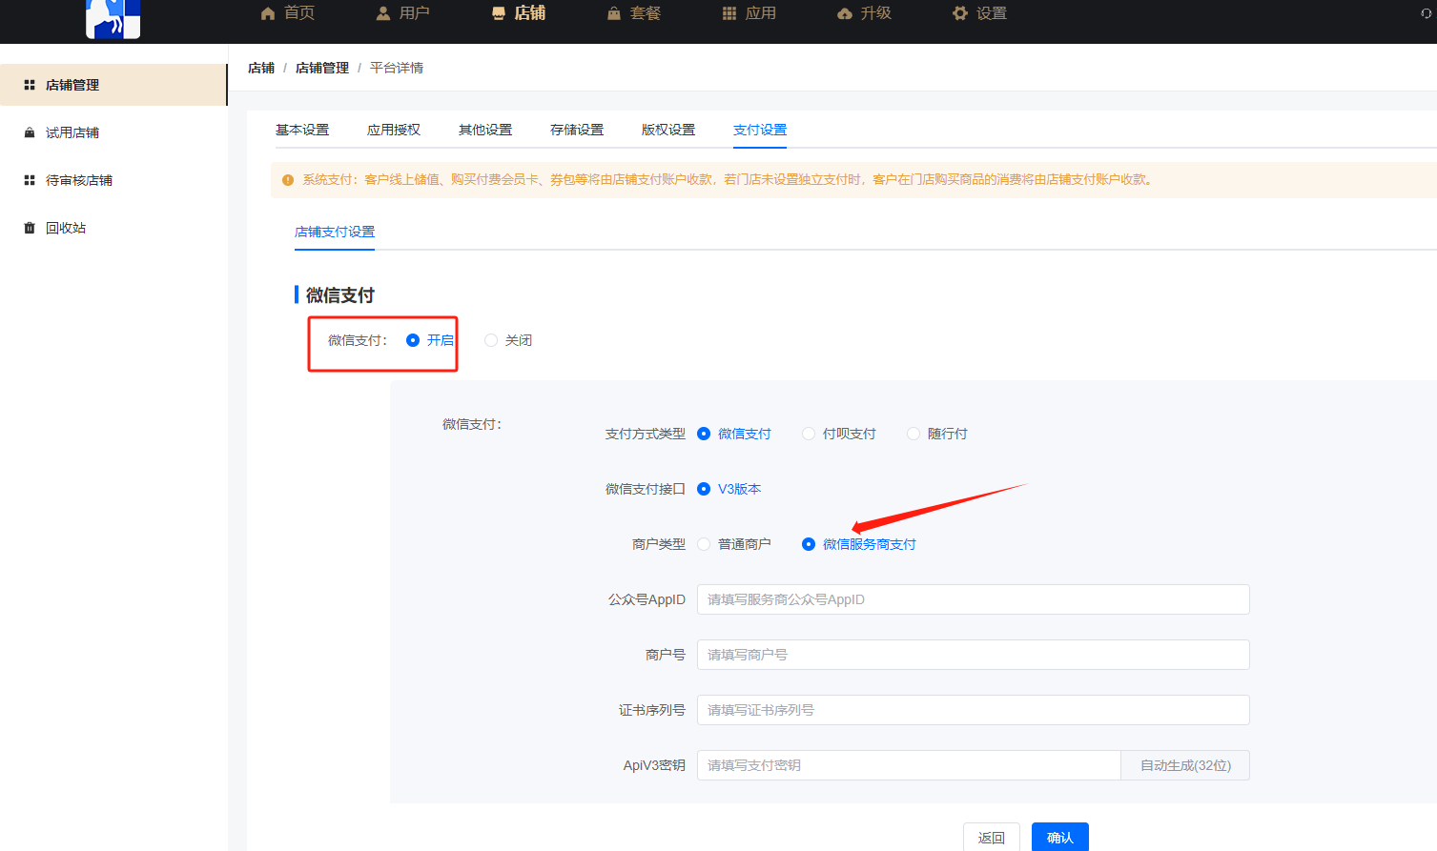Choose 随行付 as payment method type
This screenshot has height=851, width=1437.
pyautogui.click(x=914, y=434)
